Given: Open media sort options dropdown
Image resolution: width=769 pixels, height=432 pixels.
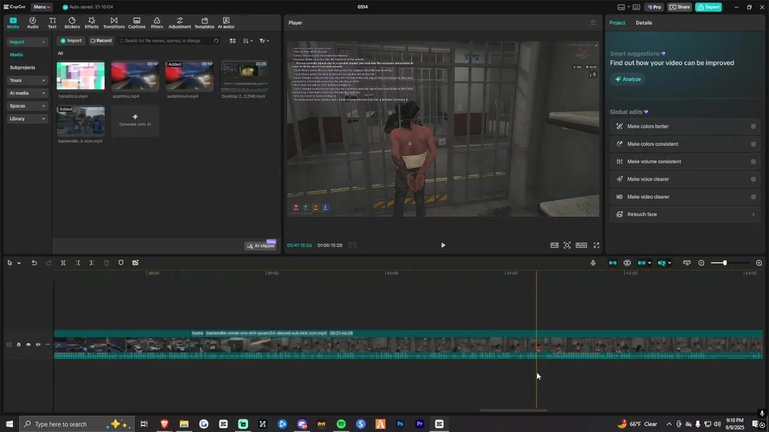Looking at the screenshot, I should pos(248,41).
